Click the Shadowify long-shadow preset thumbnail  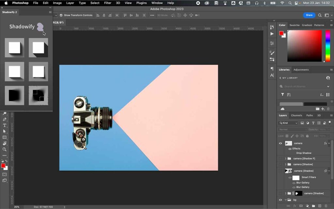coord(38,48)
